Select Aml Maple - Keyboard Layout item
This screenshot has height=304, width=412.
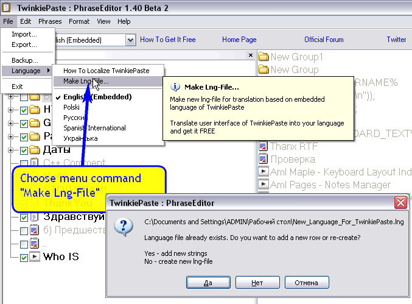(341, 172)
